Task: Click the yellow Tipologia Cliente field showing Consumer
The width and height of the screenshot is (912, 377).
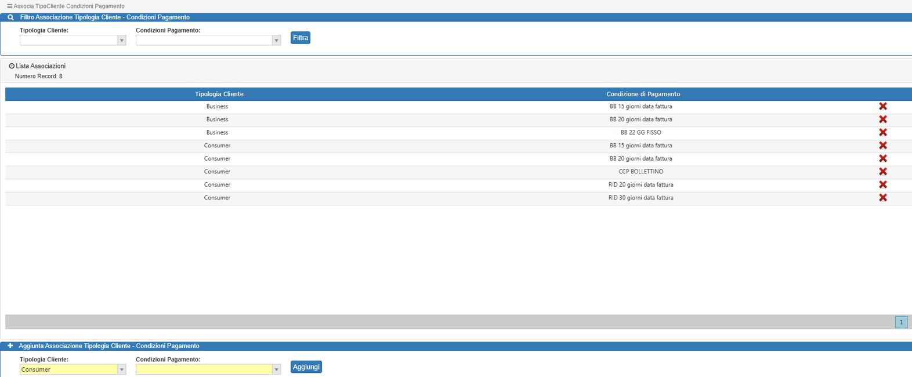Action: 68,369
